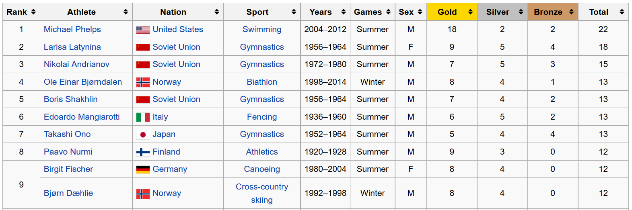Click the United States flag icon
This screenshot has height=210, width=632.
[143, 30]
